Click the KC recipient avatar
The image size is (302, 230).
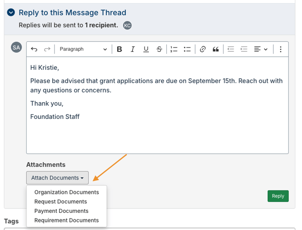point(127,25)
